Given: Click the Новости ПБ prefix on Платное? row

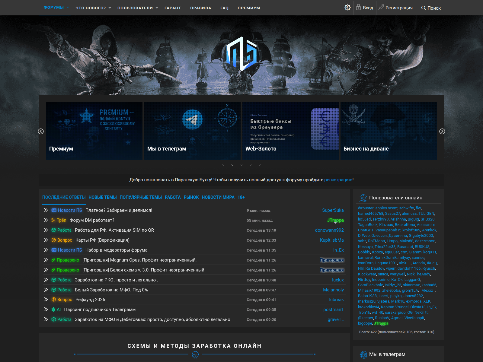Looking at the screenshot, I should 67,210.
